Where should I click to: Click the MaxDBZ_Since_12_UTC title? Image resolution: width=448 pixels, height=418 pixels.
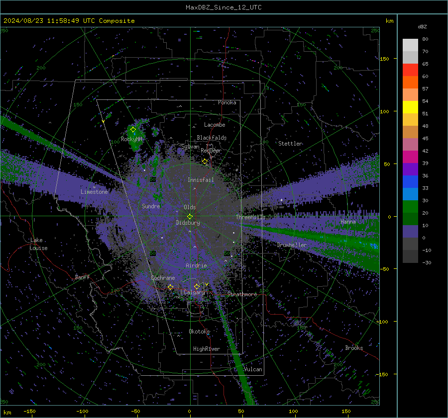(x=224, y=7)
